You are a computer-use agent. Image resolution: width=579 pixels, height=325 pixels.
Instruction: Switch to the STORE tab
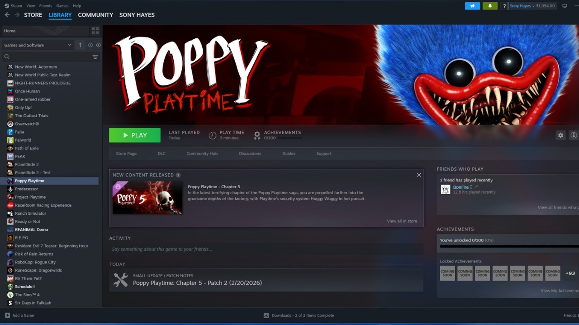point(33,15)
